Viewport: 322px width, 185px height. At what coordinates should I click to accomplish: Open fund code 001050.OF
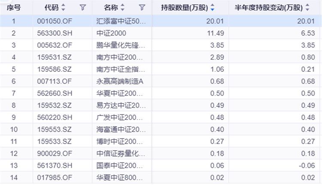[54, 21]
